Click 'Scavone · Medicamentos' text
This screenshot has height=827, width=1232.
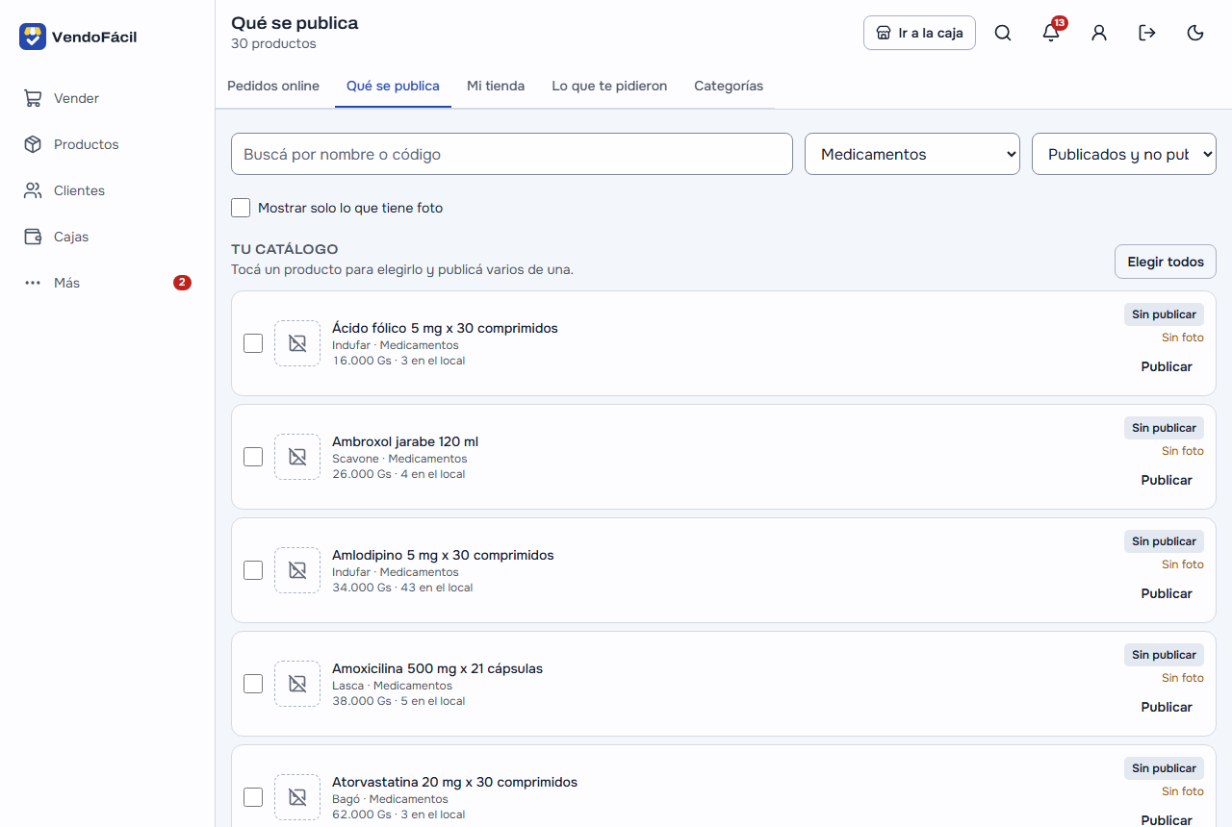pyautogui.click(x=399, y=459)
